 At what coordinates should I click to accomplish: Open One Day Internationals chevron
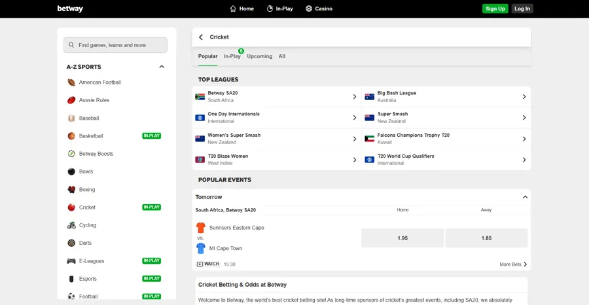tap(355, 118)
